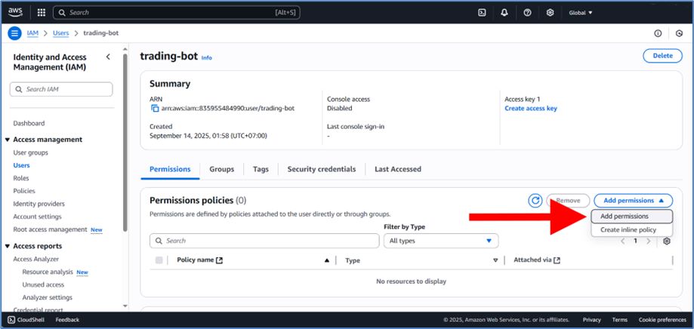Open the AWS services grid menu

[41, 13]
